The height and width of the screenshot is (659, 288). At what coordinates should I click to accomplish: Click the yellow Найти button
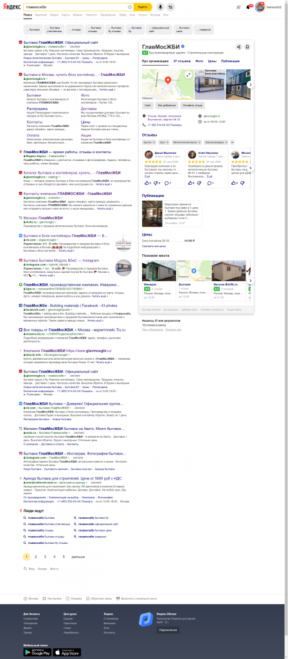[x=143, y=7]
